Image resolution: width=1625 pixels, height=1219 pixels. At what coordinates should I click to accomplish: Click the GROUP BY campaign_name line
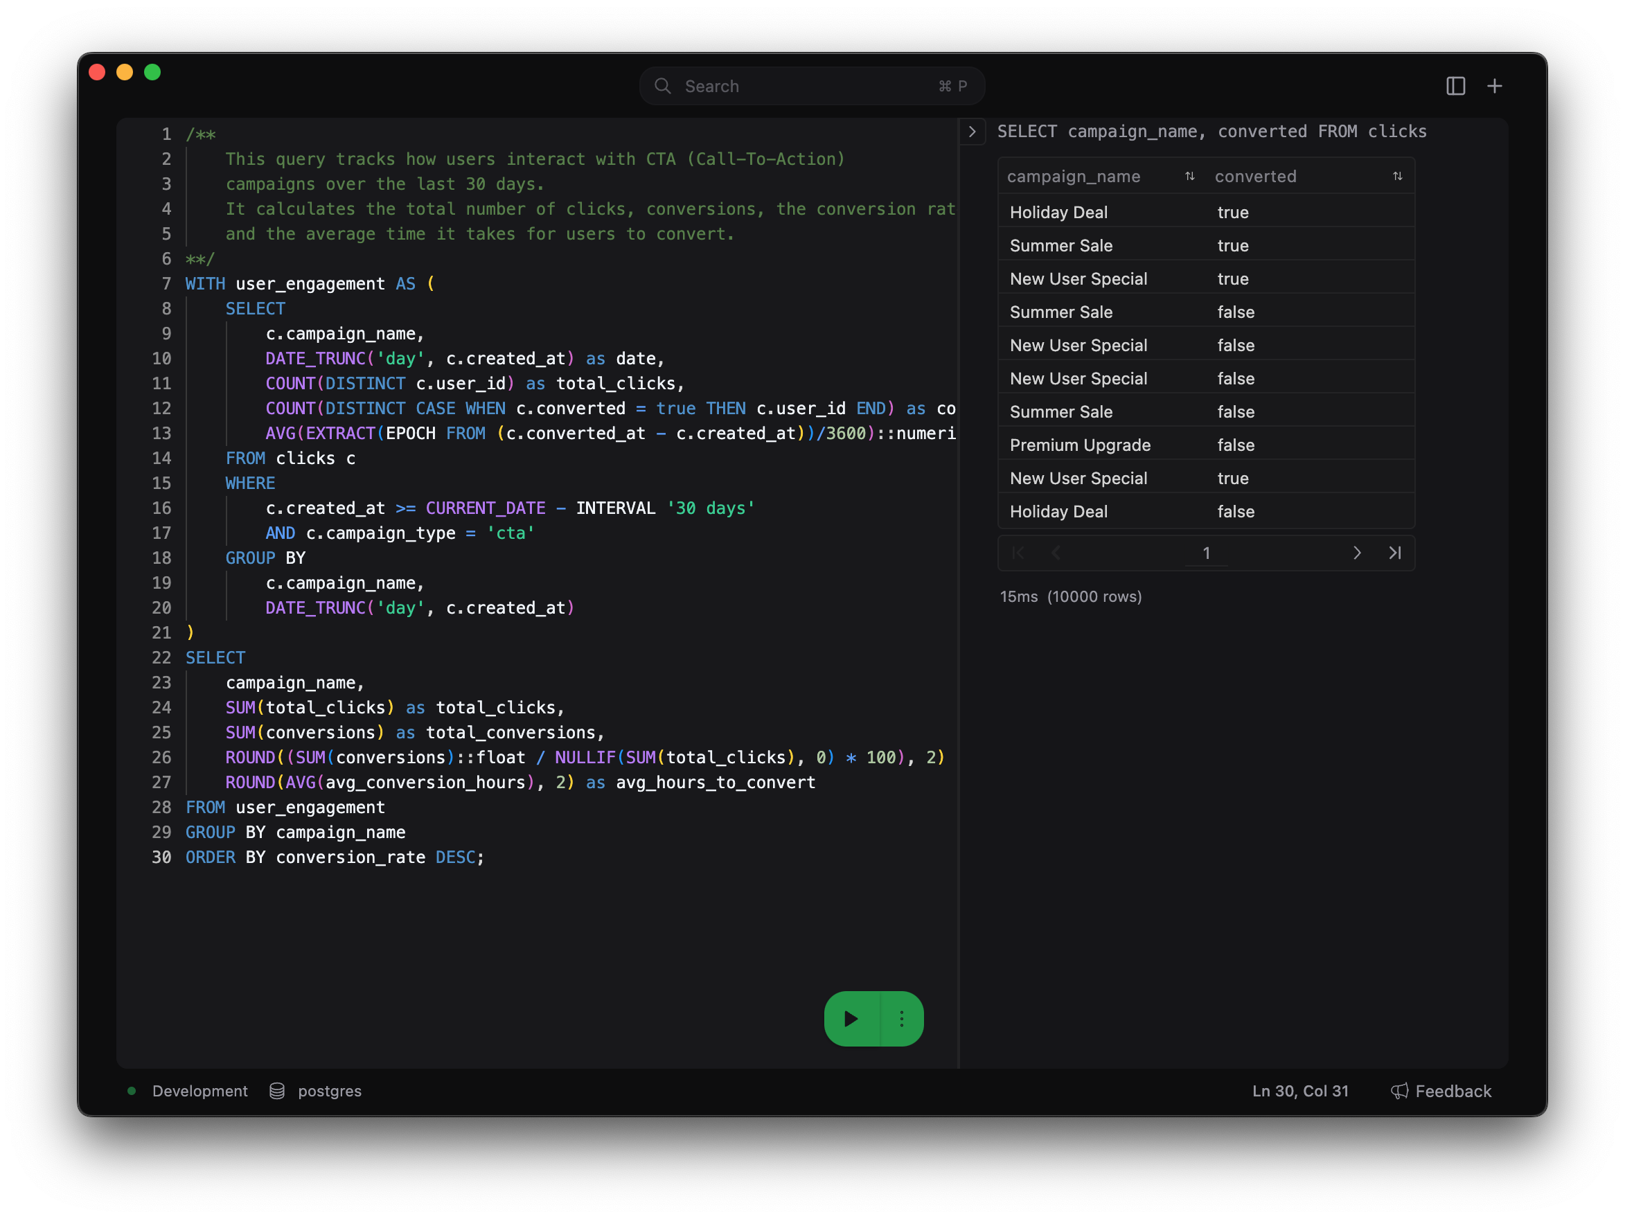pyautogui.click(x=295, y=833)
